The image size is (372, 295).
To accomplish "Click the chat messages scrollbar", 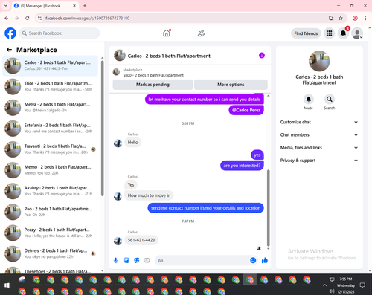I will click(268, 207).
